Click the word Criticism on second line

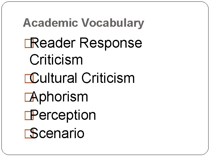pos(56,60)
